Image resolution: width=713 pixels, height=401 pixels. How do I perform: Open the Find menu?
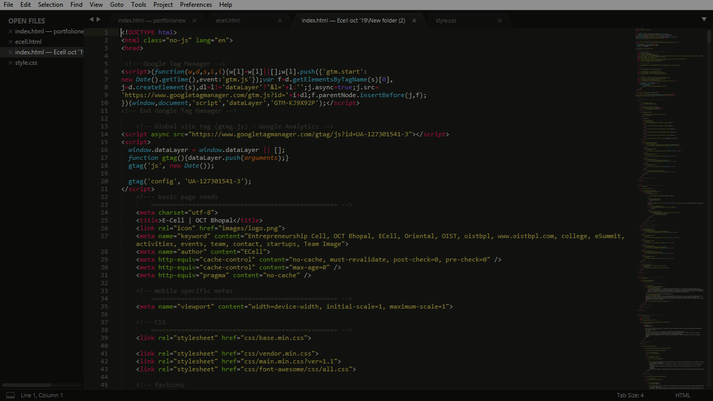pyautogui.click(x=76, y=5)
